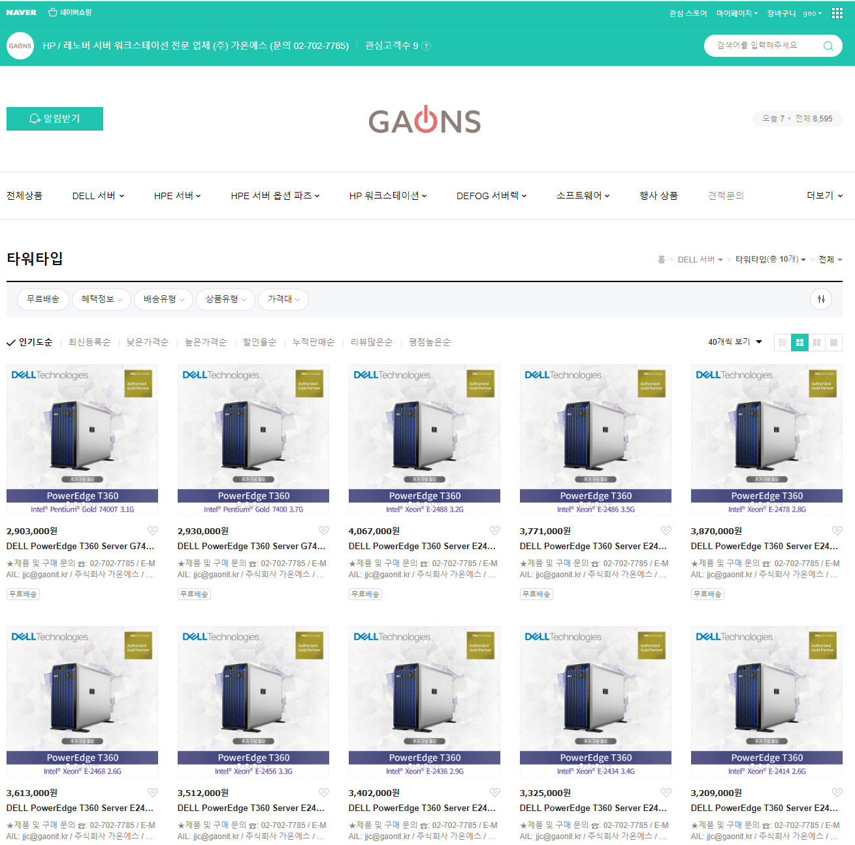Open the 혜택정보 filter dropdown
Screen dimensions: 855x845
pos(101,299)
